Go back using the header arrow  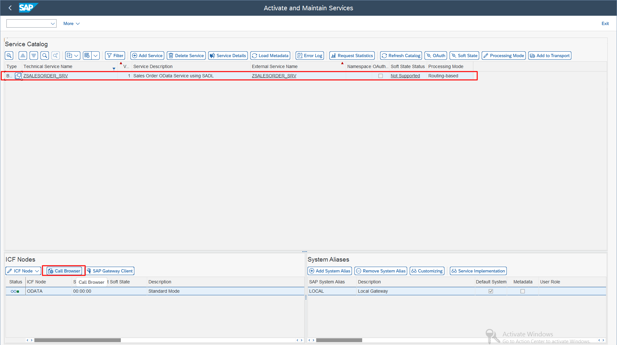pos(10,8)
